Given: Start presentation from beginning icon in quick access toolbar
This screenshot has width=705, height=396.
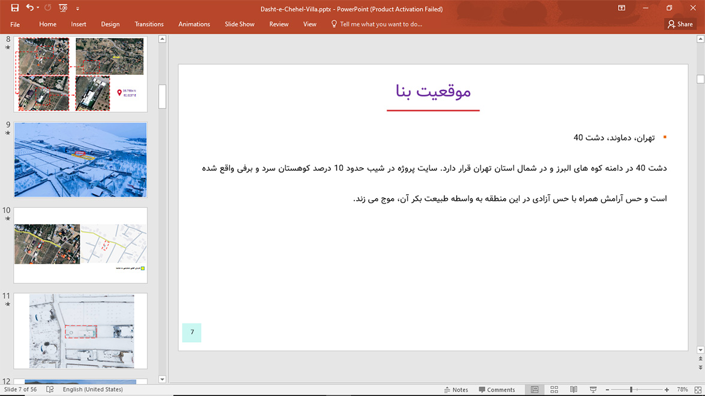Looking at the screenshot, I should click(63, 8).
